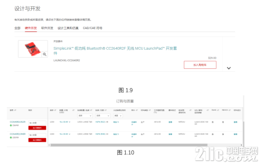Sort the lead finish column
The image size is (261, 165).
click(190, 110)
